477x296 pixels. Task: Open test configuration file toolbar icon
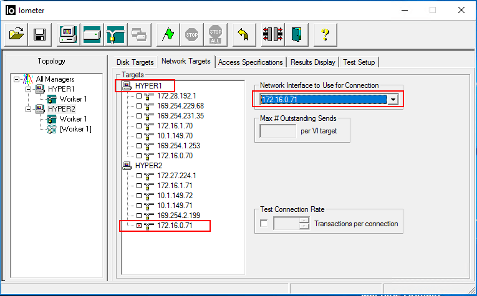pos(16,34)
